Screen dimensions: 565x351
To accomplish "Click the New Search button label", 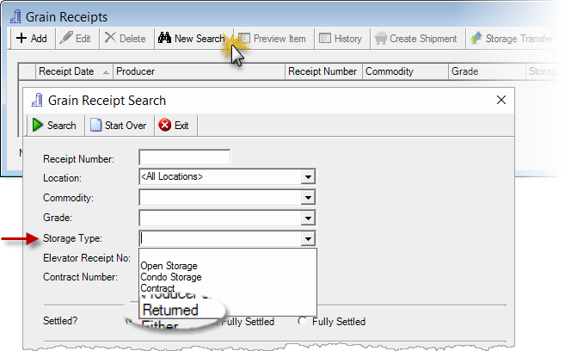I will [200, 38].
